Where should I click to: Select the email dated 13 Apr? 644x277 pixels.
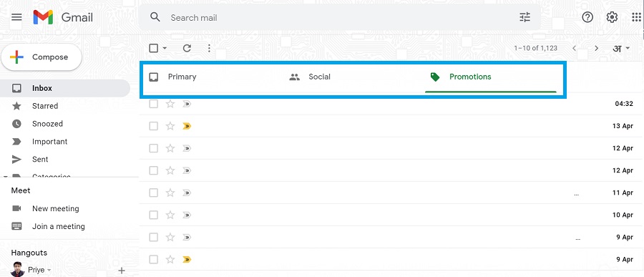154,126
